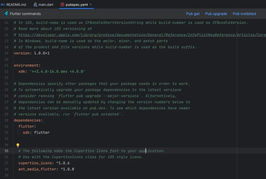The width and height of the screenshot is (266, 179).
Task: Click the yellow lightbulb intention icon
Action: coord(18,145)
